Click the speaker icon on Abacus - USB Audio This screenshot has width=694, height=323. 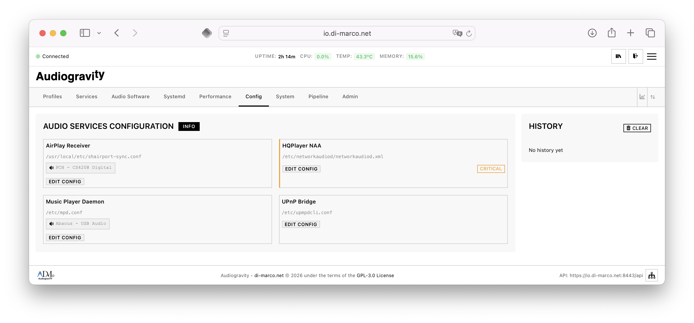(51, 224)
